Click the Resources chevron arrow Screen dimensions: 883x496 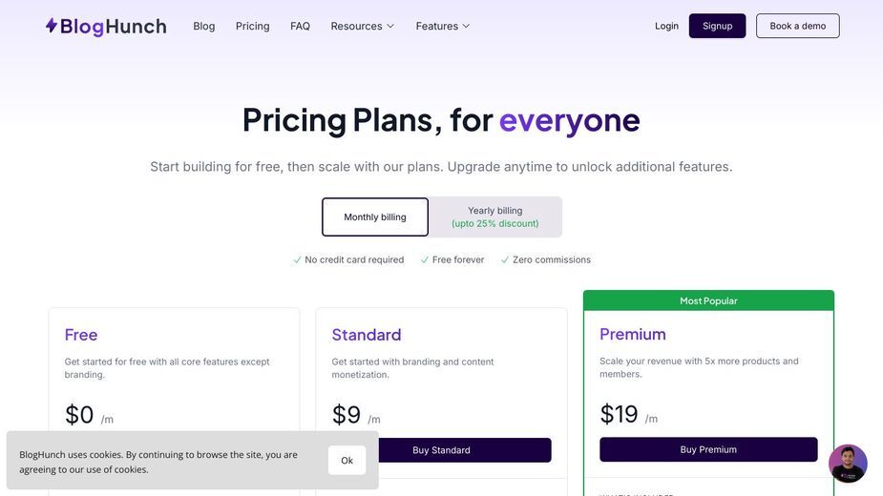pyautogui.click(x=390, y=26)
